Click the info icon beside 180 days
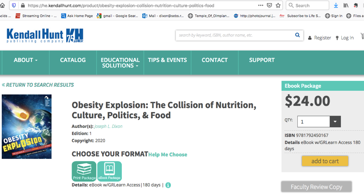Viewport: 364px width, 194px height. pyautogui.click(x=168, y=185)
